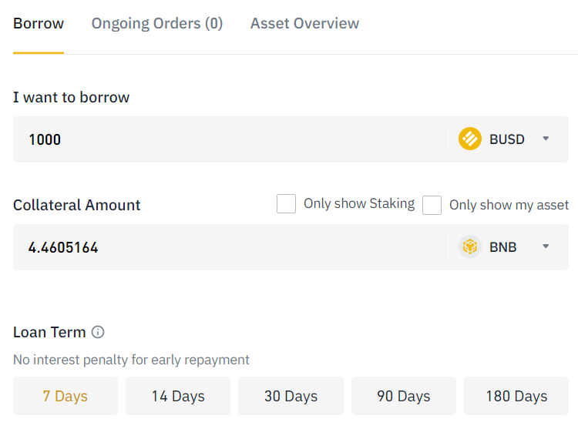Select the 7 Days loan term
This screenshot has height=429, width=578.
click(66, 397)
